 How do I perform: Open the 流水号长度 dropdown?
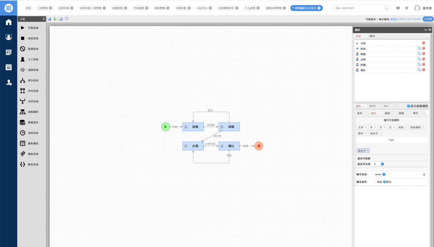click(379, 164)
